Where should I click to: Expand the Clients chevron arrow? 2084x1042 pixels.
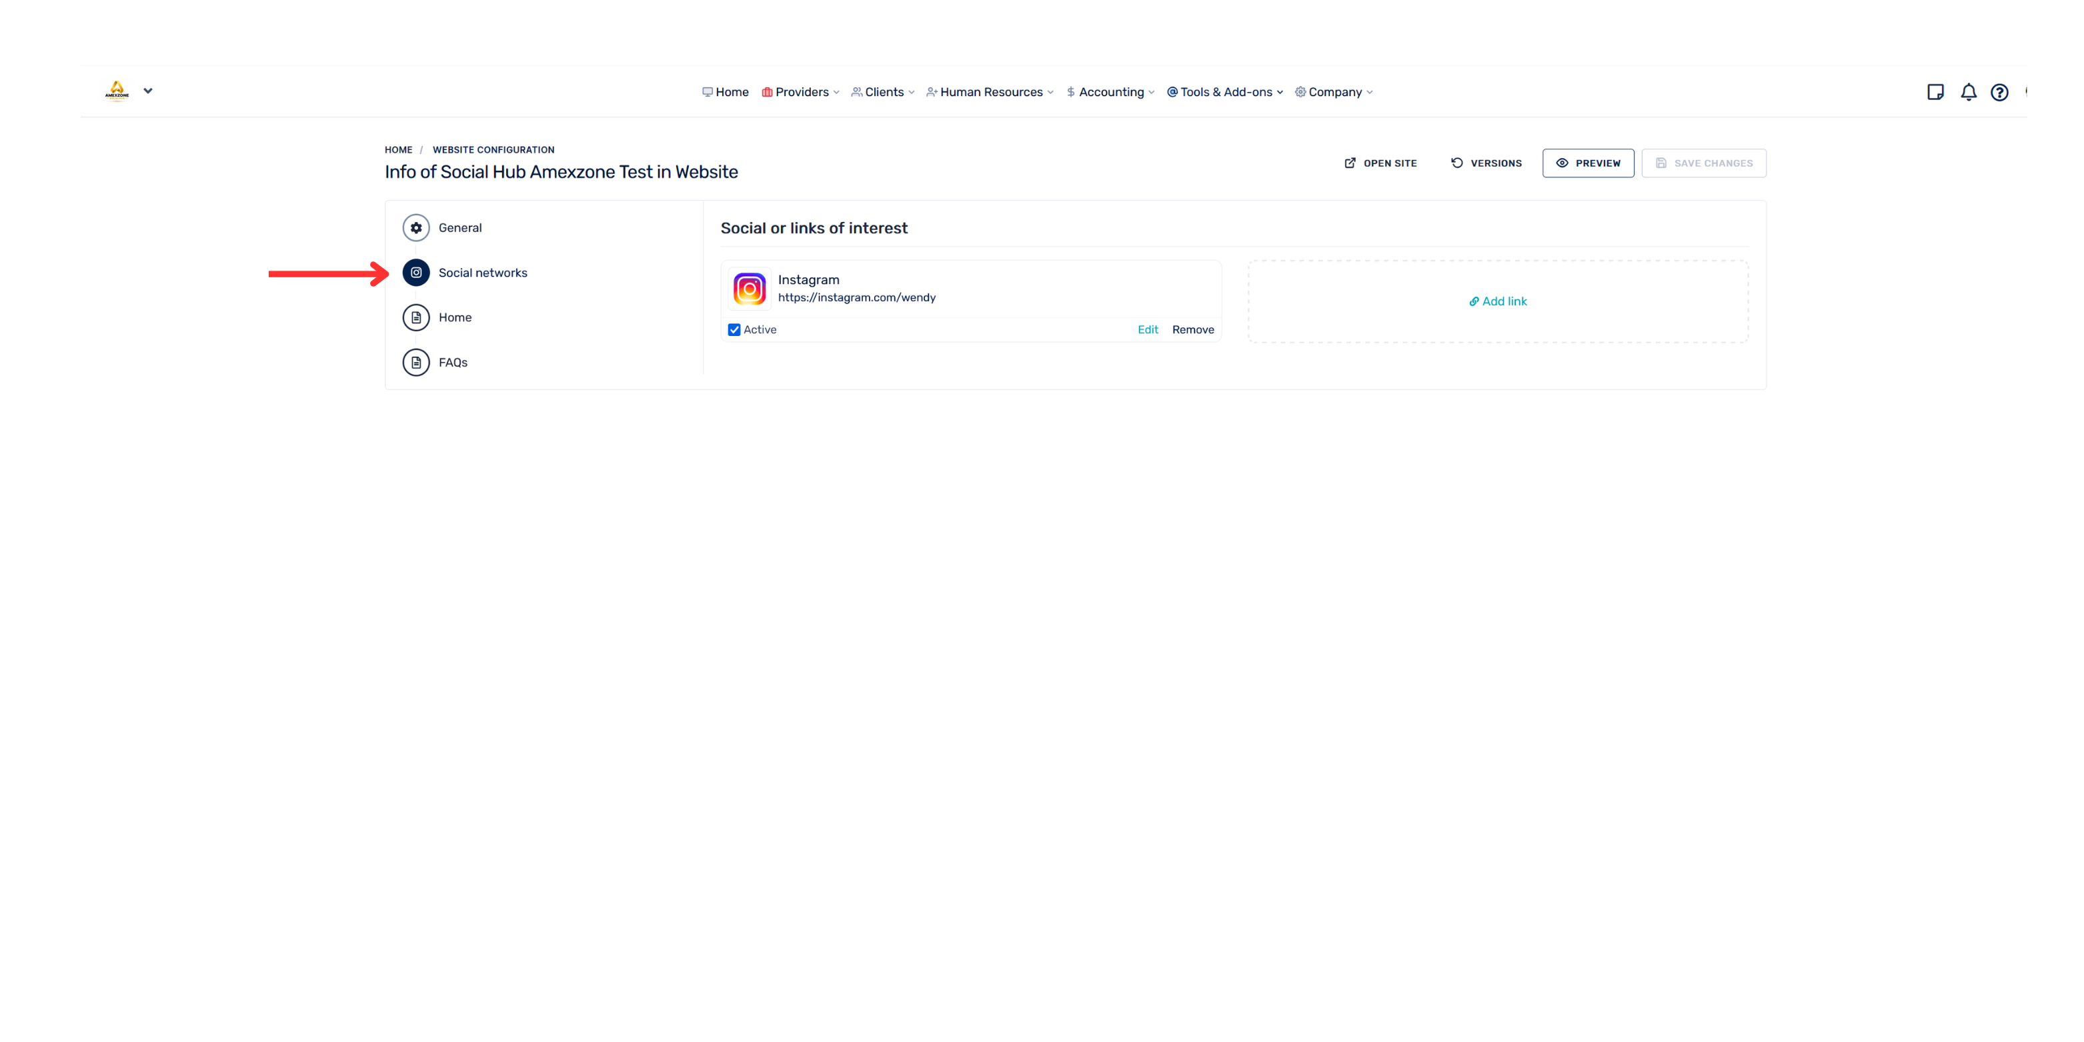(911, 92)
